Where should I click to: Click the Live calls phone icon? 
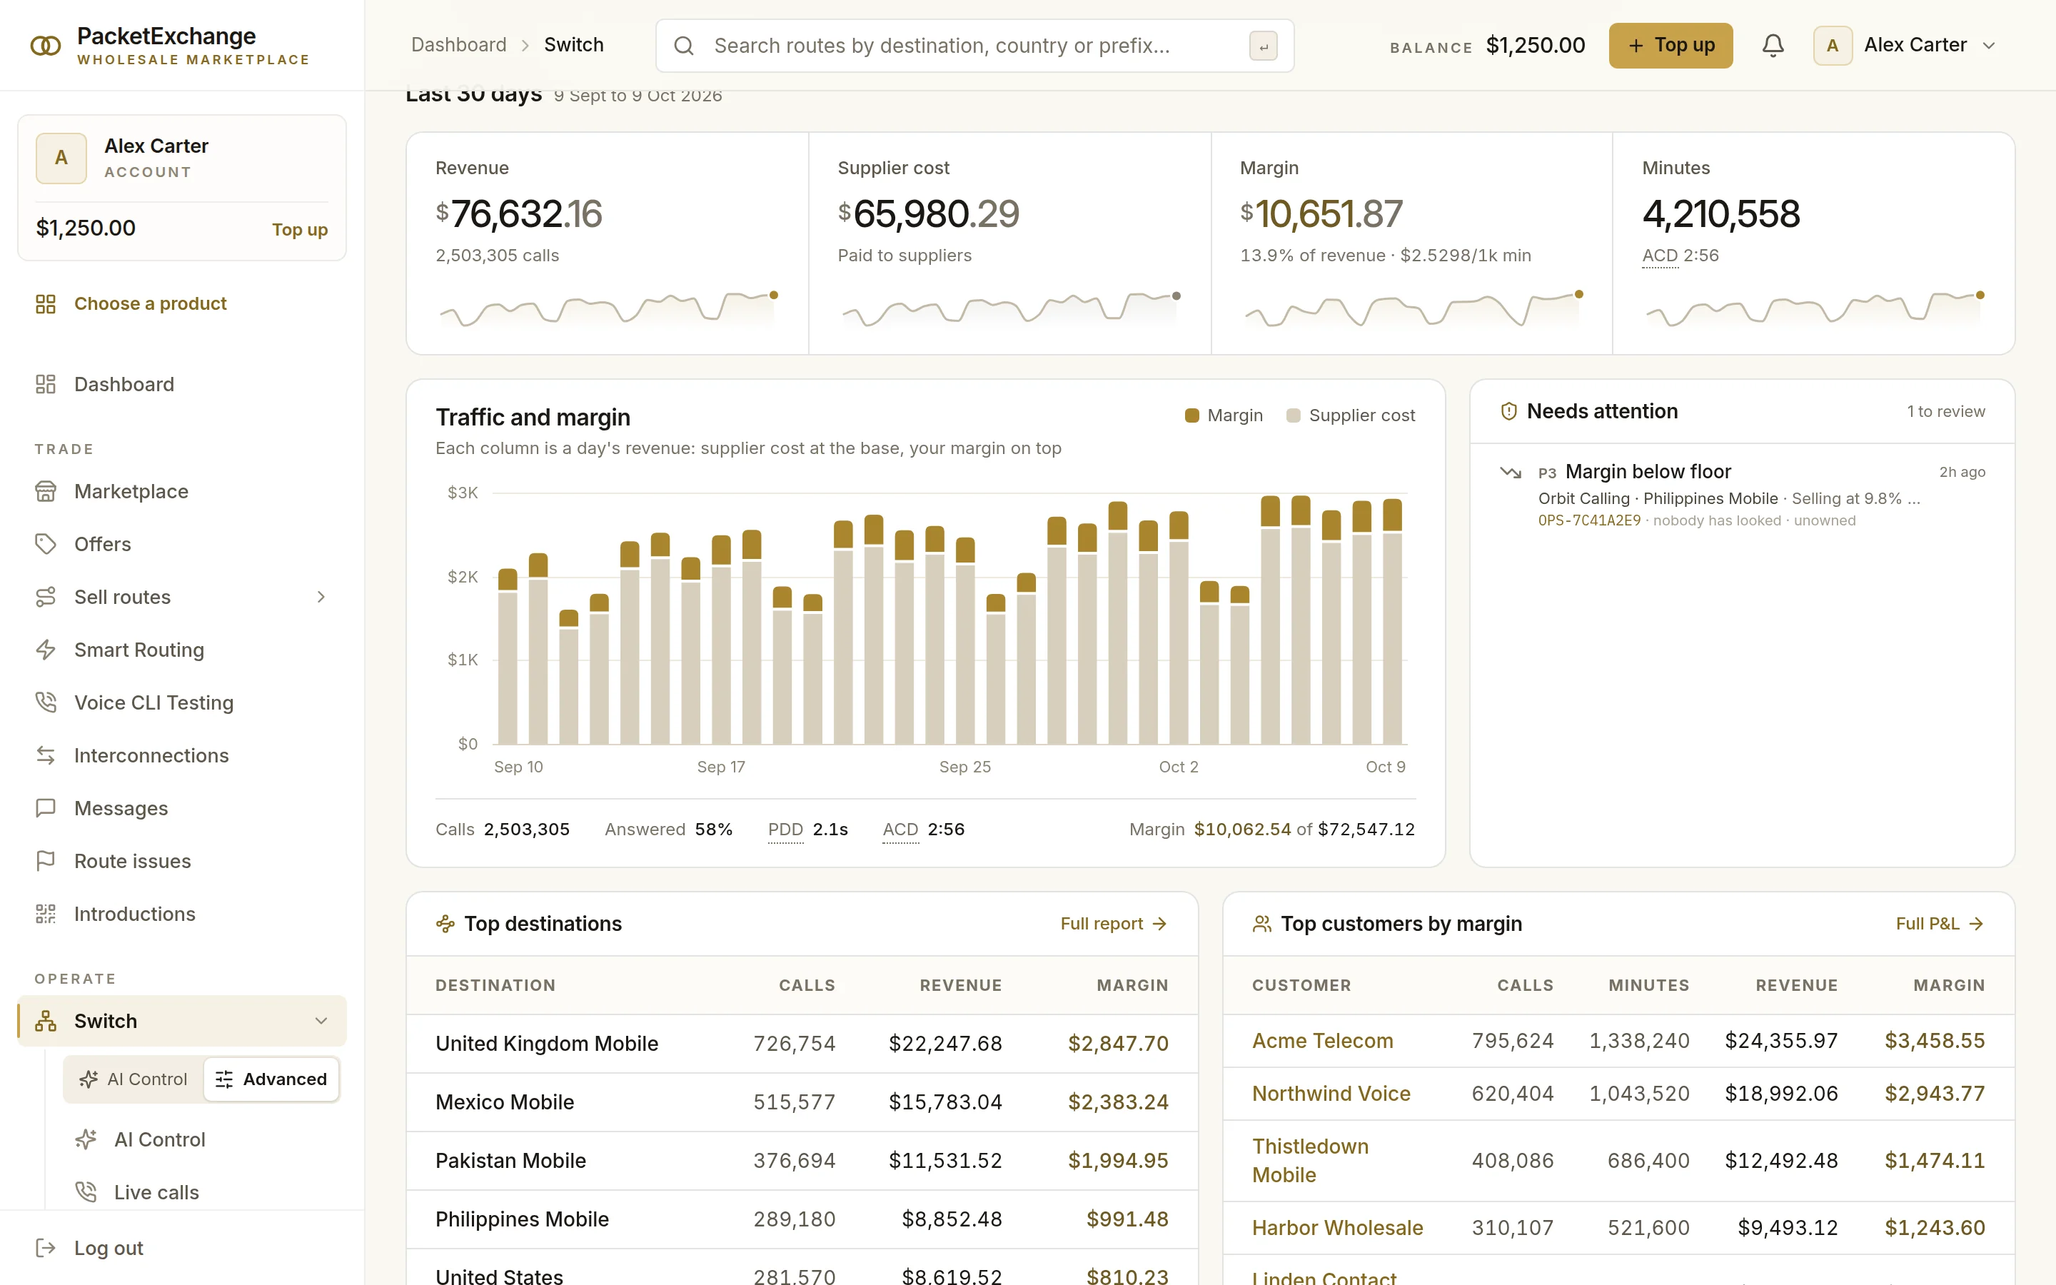pyautogui.click(x=86, y=1192)
